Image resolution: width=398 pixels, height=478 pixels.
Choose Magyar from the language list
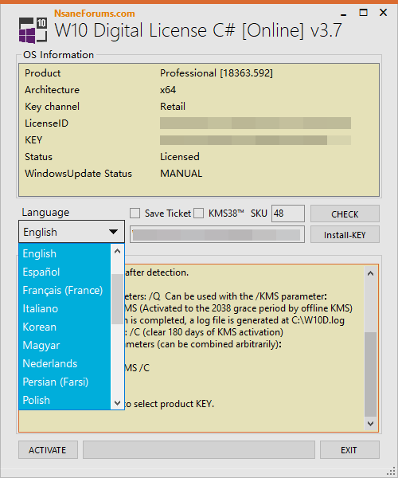(64, 345)
